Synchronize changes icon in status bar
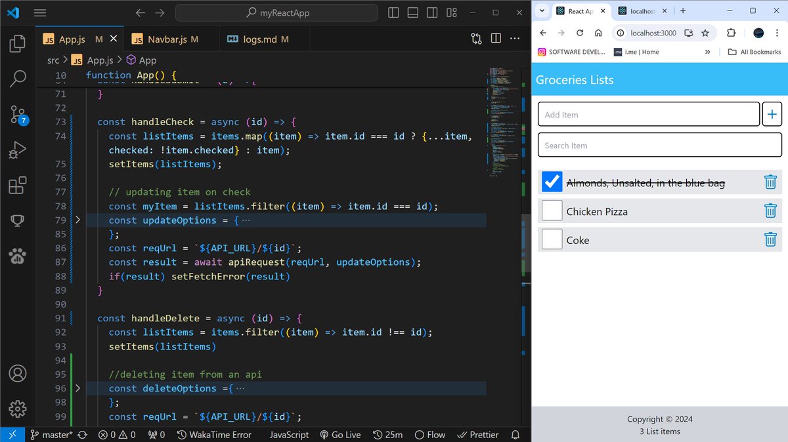 tap(83, 435)
